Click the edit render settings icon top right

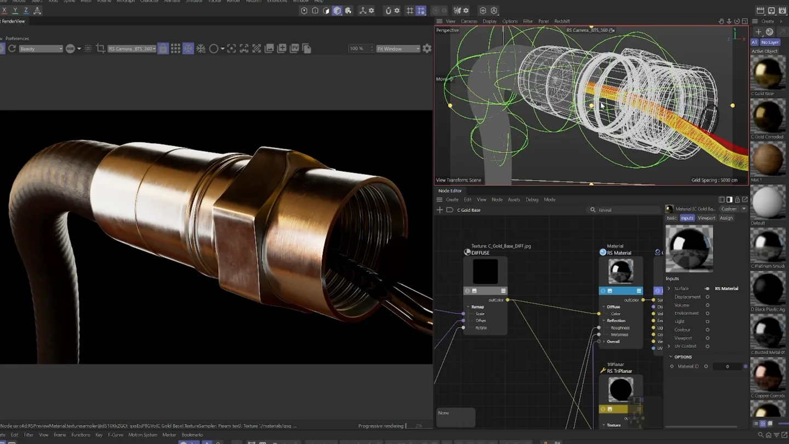click(783, 10)
